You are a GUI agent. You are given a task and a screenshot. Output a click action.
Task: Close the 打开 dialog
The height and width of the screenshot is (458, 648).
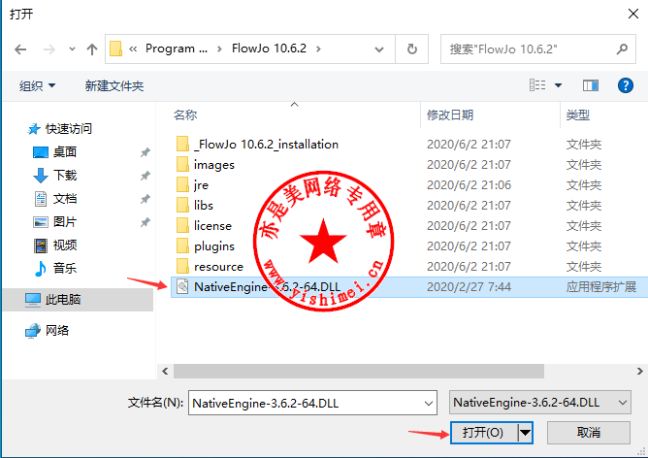(633, 14)
